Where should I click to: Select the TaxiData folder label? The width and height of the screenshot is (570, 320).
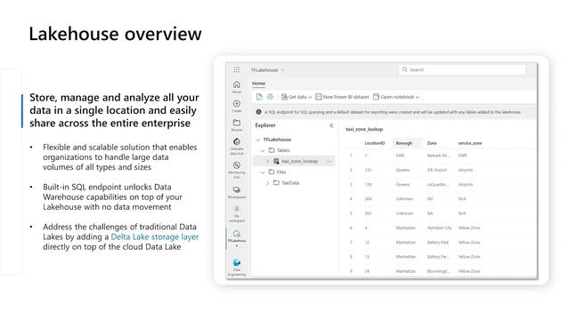290,183
